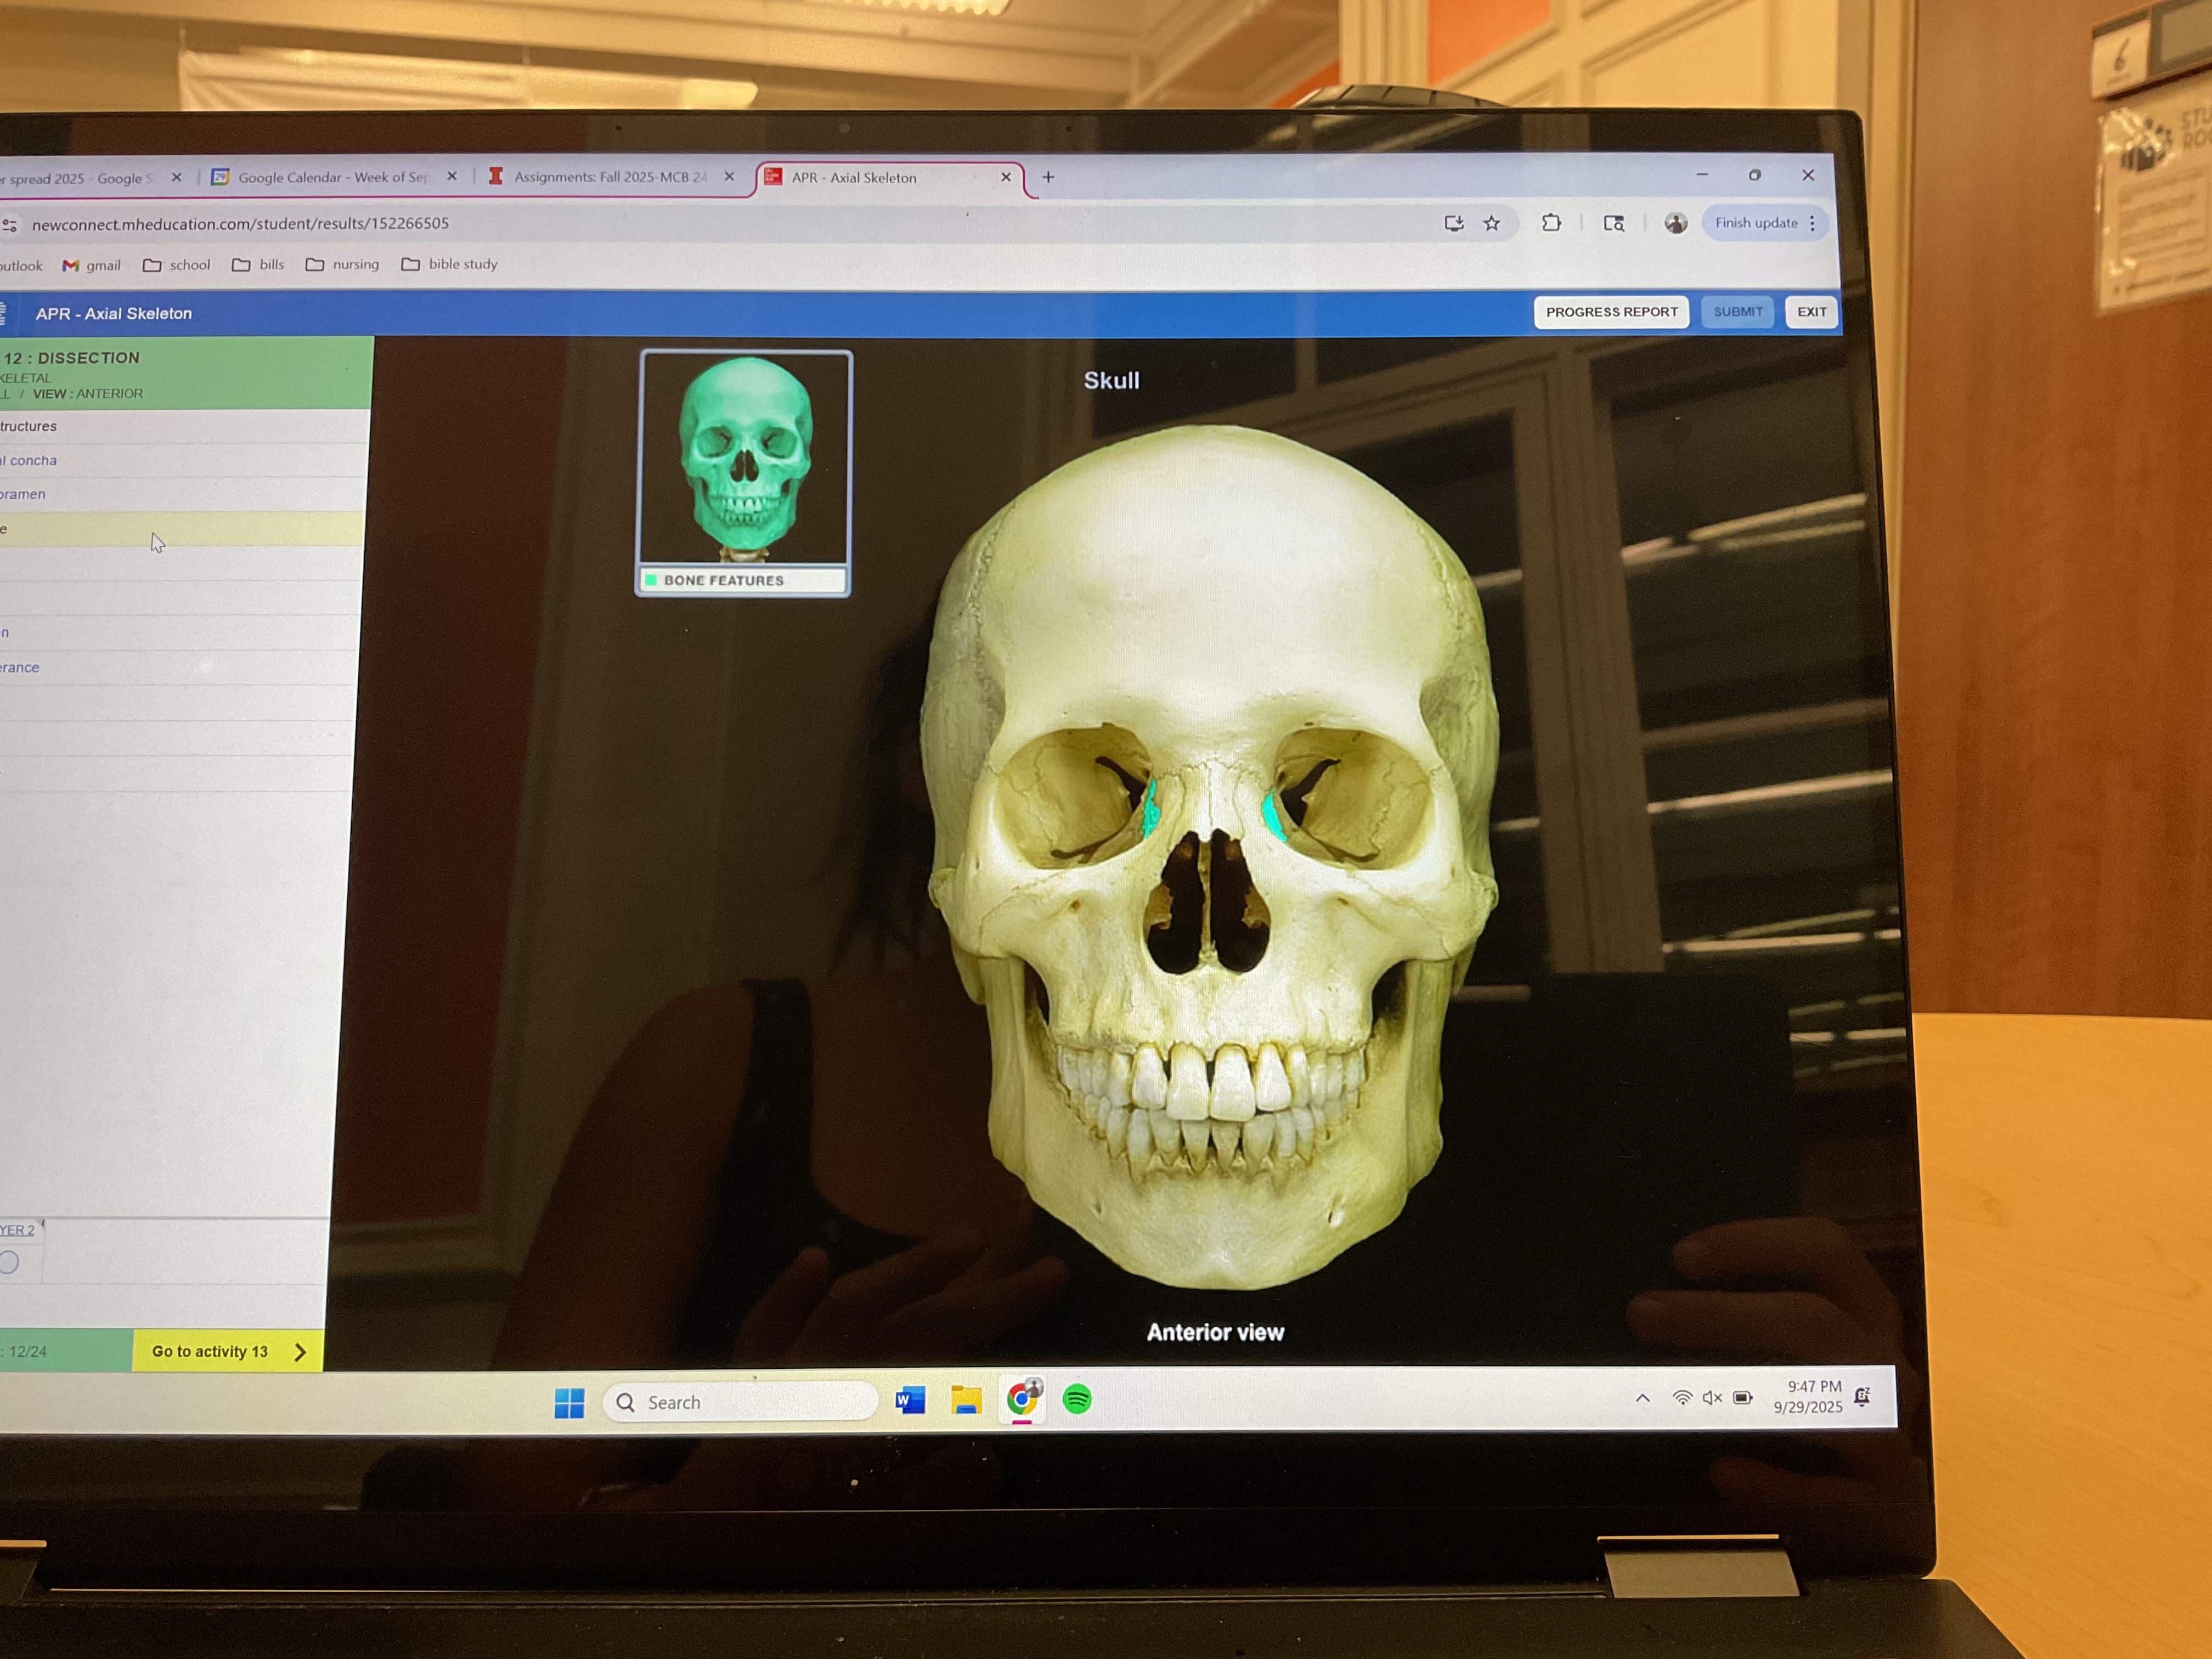Bookmark this page with star icon
Viewport: 2212px width, 1659px height.
coord(1492,224)
